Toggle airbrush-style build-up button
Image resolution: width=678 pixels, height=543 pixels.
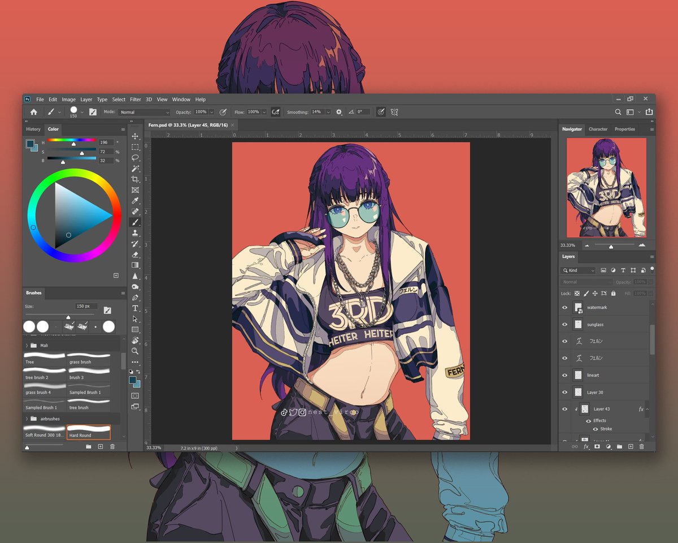276,112
